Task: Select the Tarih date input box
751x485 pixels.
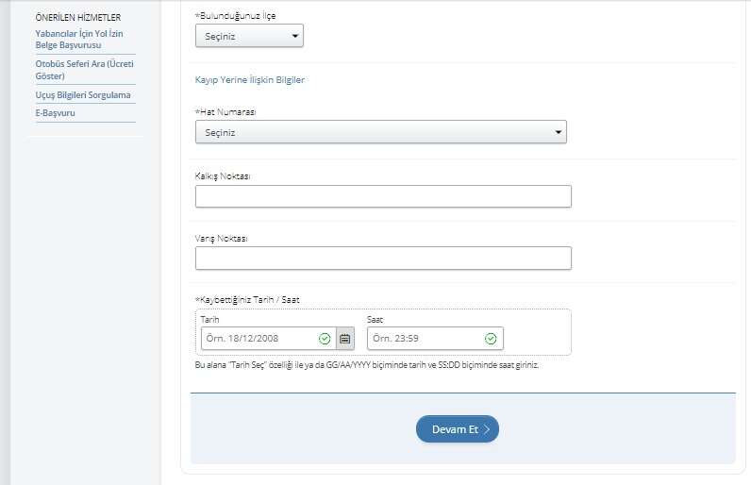Action: (259, 338)
